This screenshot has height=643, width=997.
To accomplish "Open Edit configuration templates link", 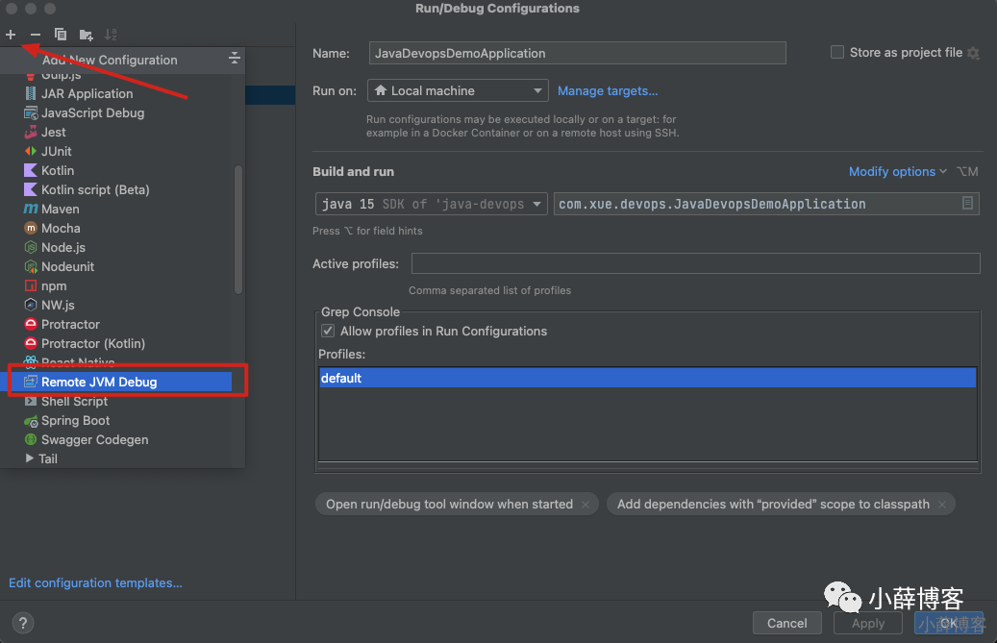I will click(95, 582).
